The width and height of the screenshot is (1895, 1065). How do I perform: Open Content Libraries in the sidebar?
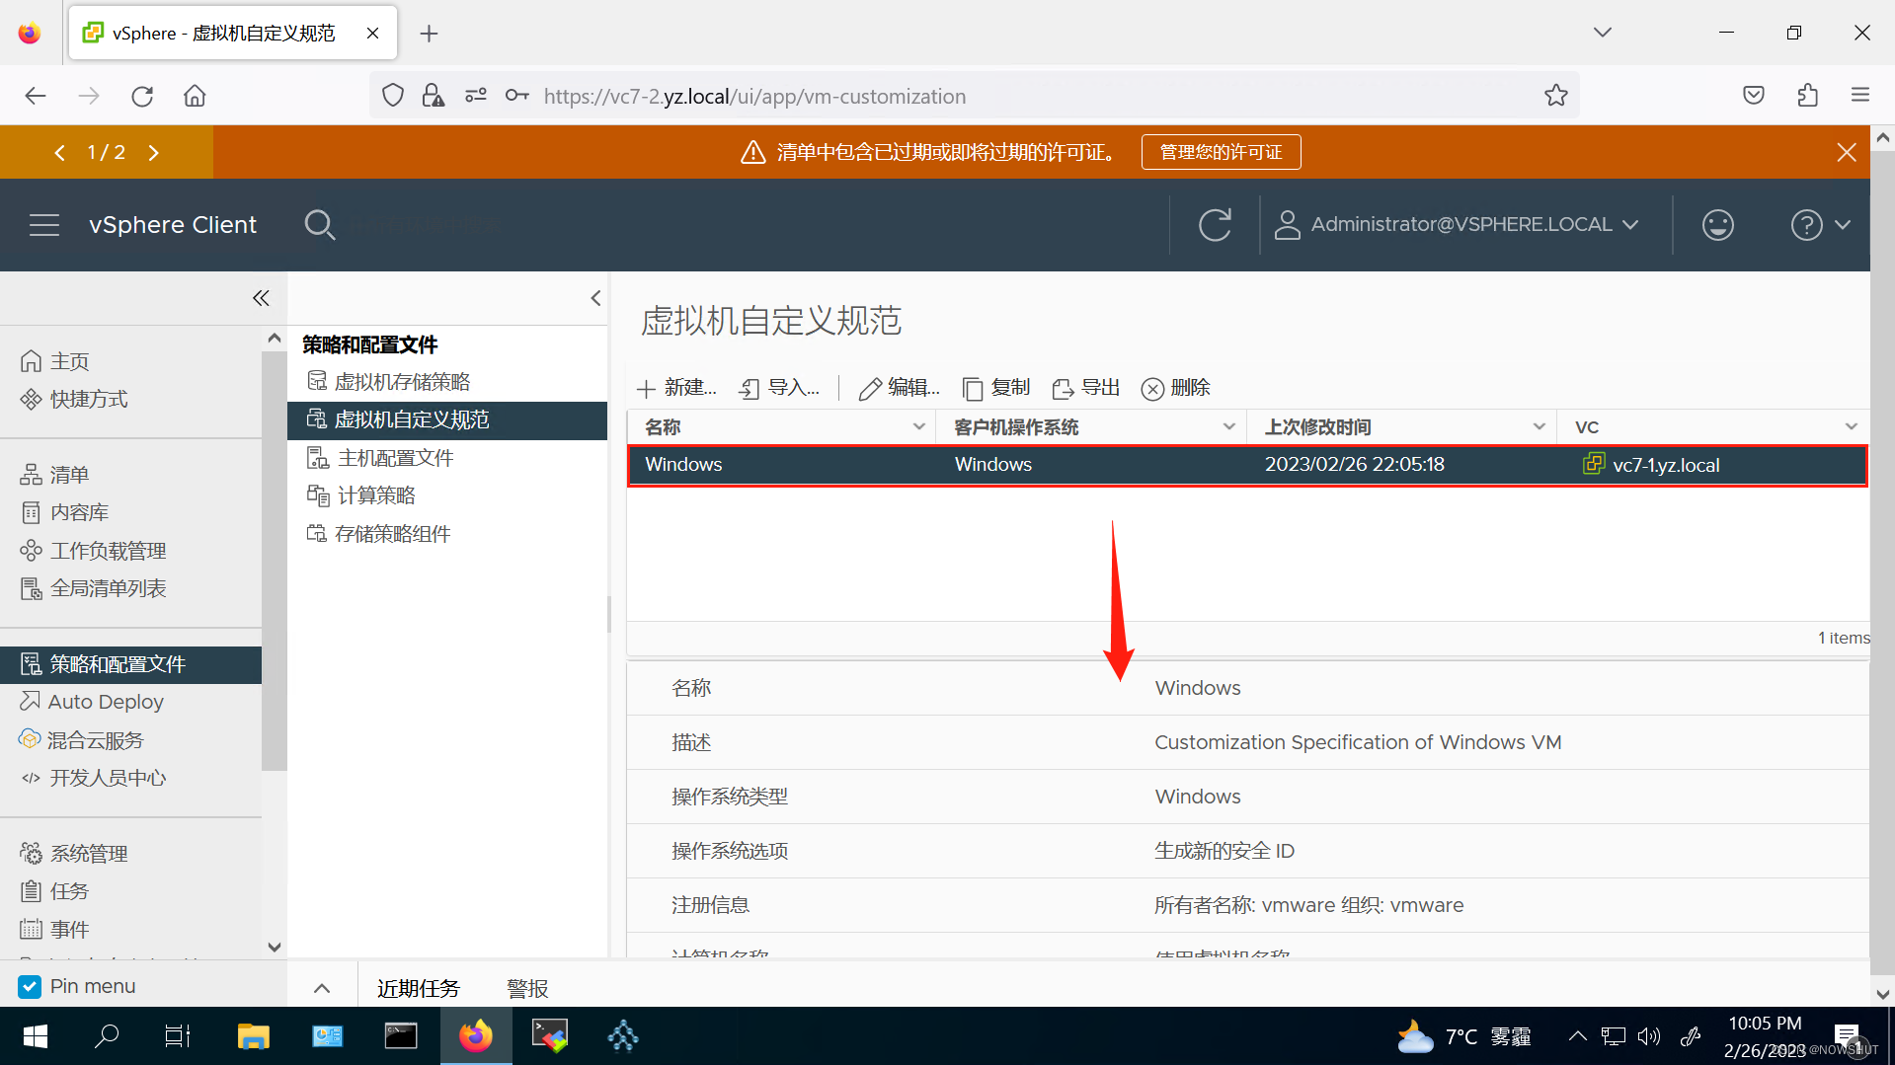coord(65,512)
